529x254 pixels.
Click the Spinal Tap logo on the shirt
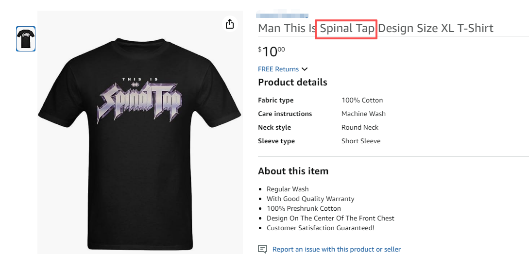140,100
